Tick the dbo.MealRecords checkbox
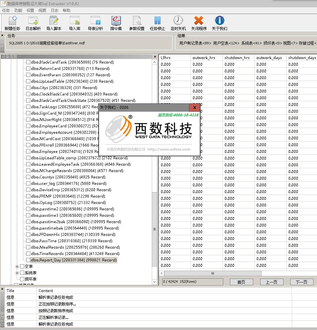The height and width of the screenshot is (330, 317). point(28,247)
